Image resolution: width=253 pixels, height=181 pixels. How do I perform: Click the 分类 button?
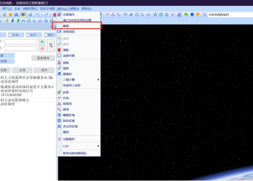(x=22, y=70)
